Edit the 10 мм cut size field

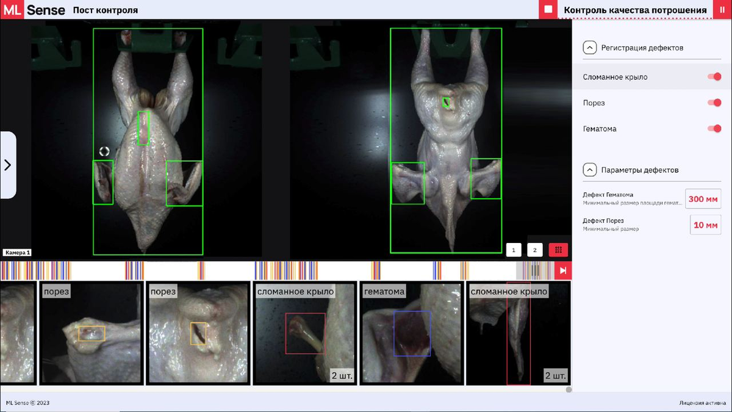(x=706, y=225)
